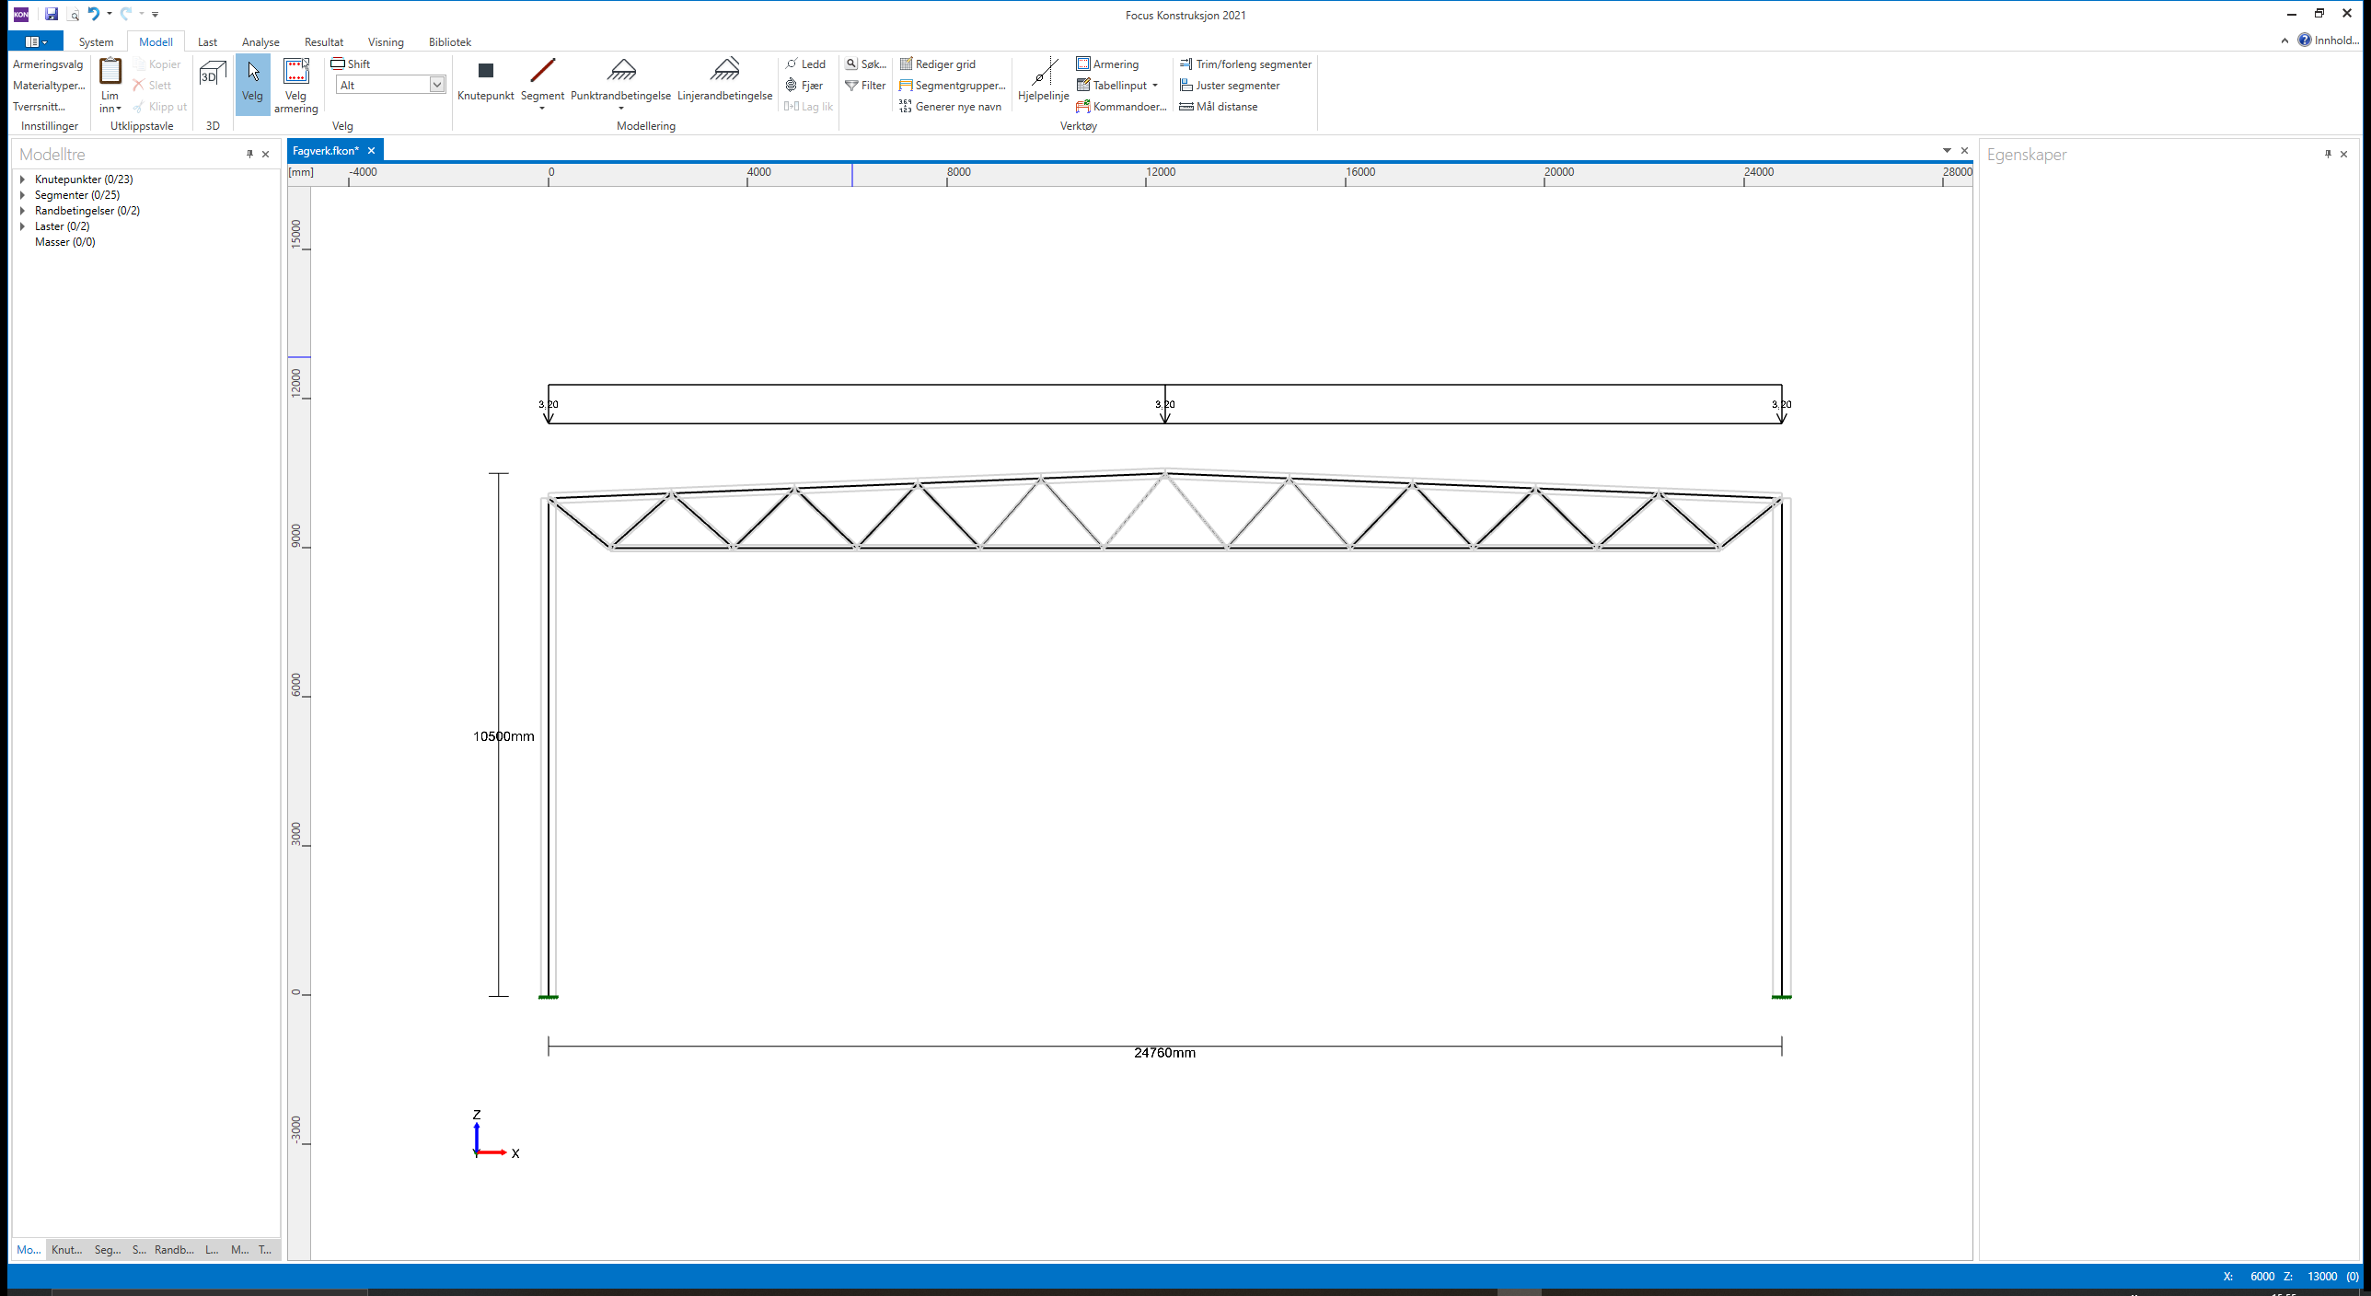Click the Save icon in quick access toolbar

[x=52, y=14]
